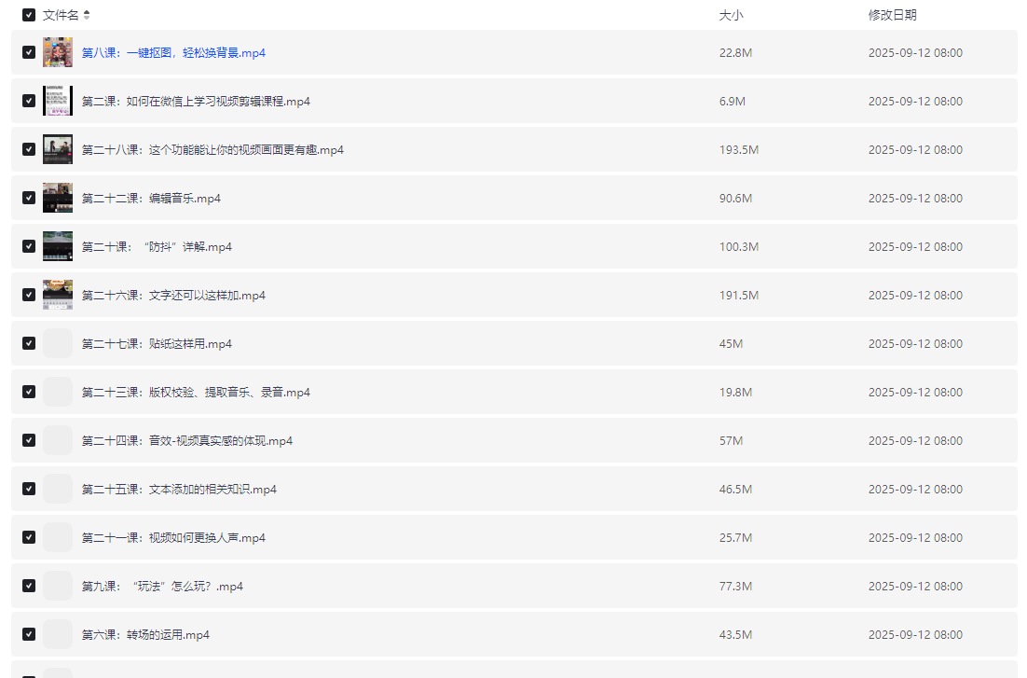Image resolution: width=1027 pixels, height=678 pixels.
Task: Open file 第八课：一键抠图，轻松换背景.mp4
Action: tap(173, 53)
